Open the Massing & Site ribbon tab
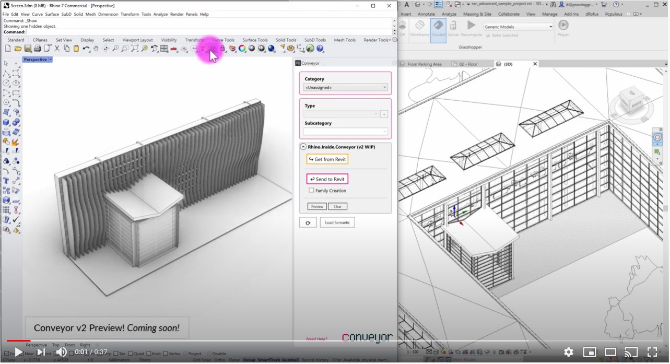 click(477, 14)
